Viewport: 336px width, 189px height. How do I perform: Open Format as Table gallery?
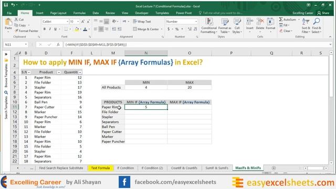pyautogui.click(x=225, y=26)
